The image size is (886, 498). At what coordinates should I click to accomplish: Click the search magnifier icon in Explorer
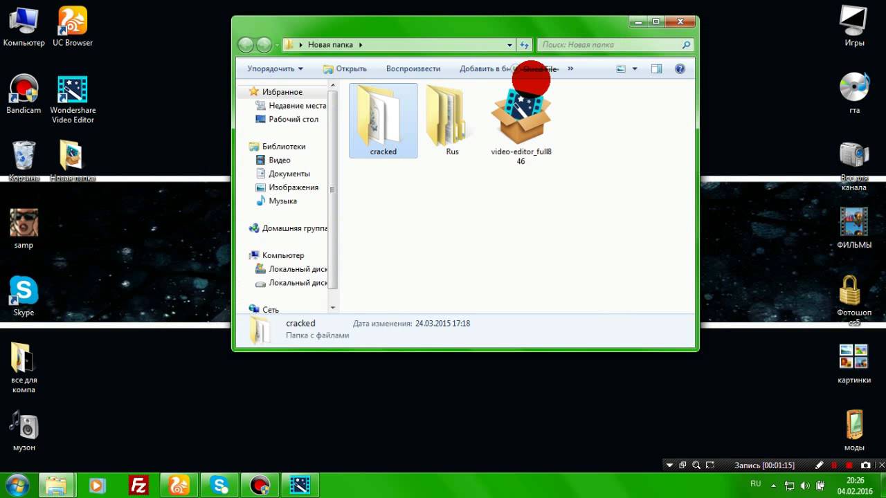point(686,45)
